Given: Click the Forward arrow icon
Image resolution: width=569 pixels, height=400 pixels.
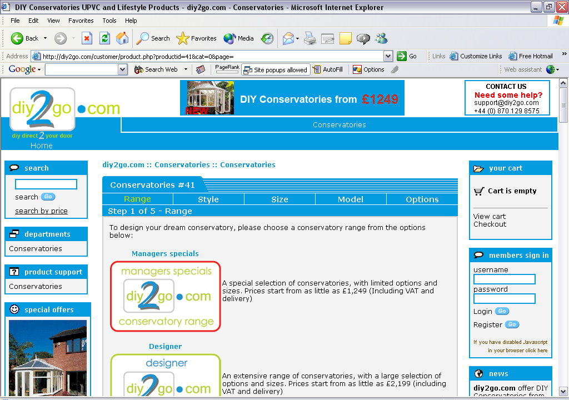Looking at the screenshot, I should pyautogui.click(x=61, y=38).
